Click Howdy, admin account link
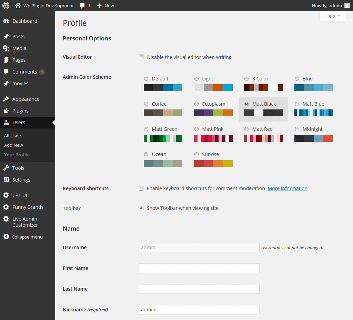The image size is (353, 320). tap(327, 6)
